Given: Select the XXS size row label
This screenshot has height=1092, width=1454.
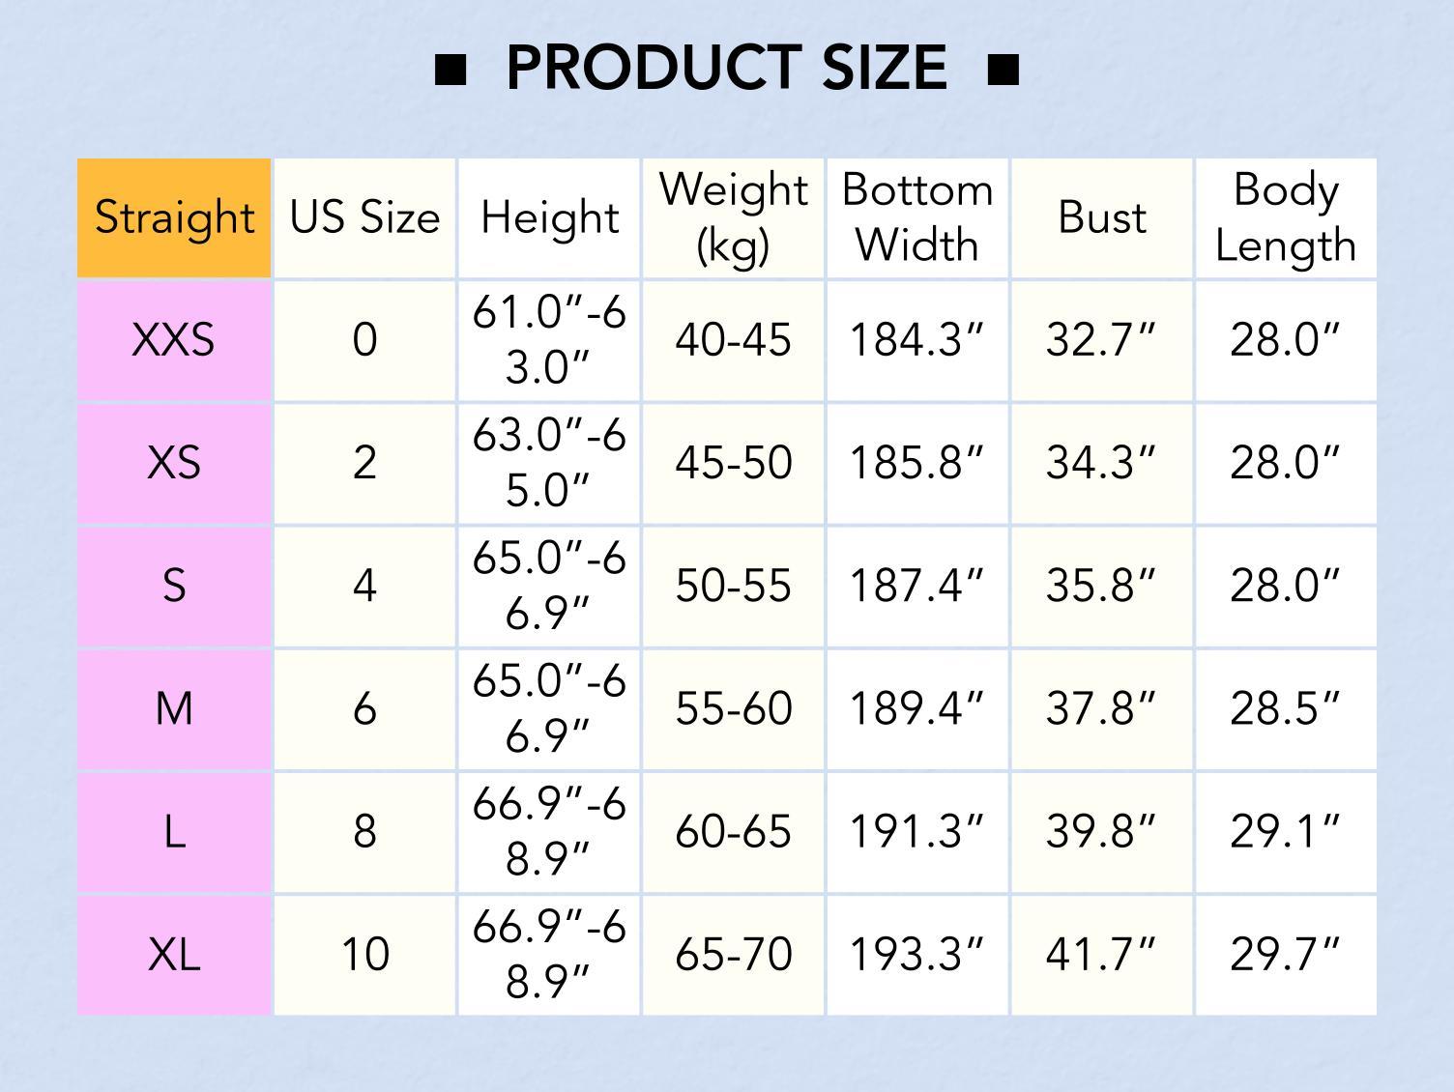Looking at the screenshot, I should pos(174,340).
